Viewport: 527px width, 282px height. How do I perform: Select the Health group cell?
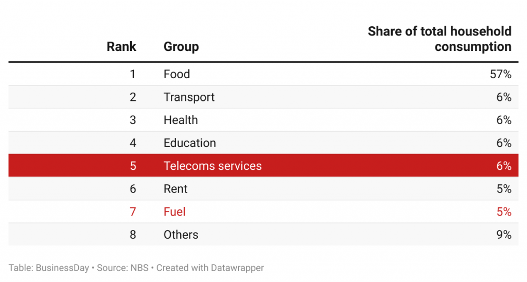181,120
